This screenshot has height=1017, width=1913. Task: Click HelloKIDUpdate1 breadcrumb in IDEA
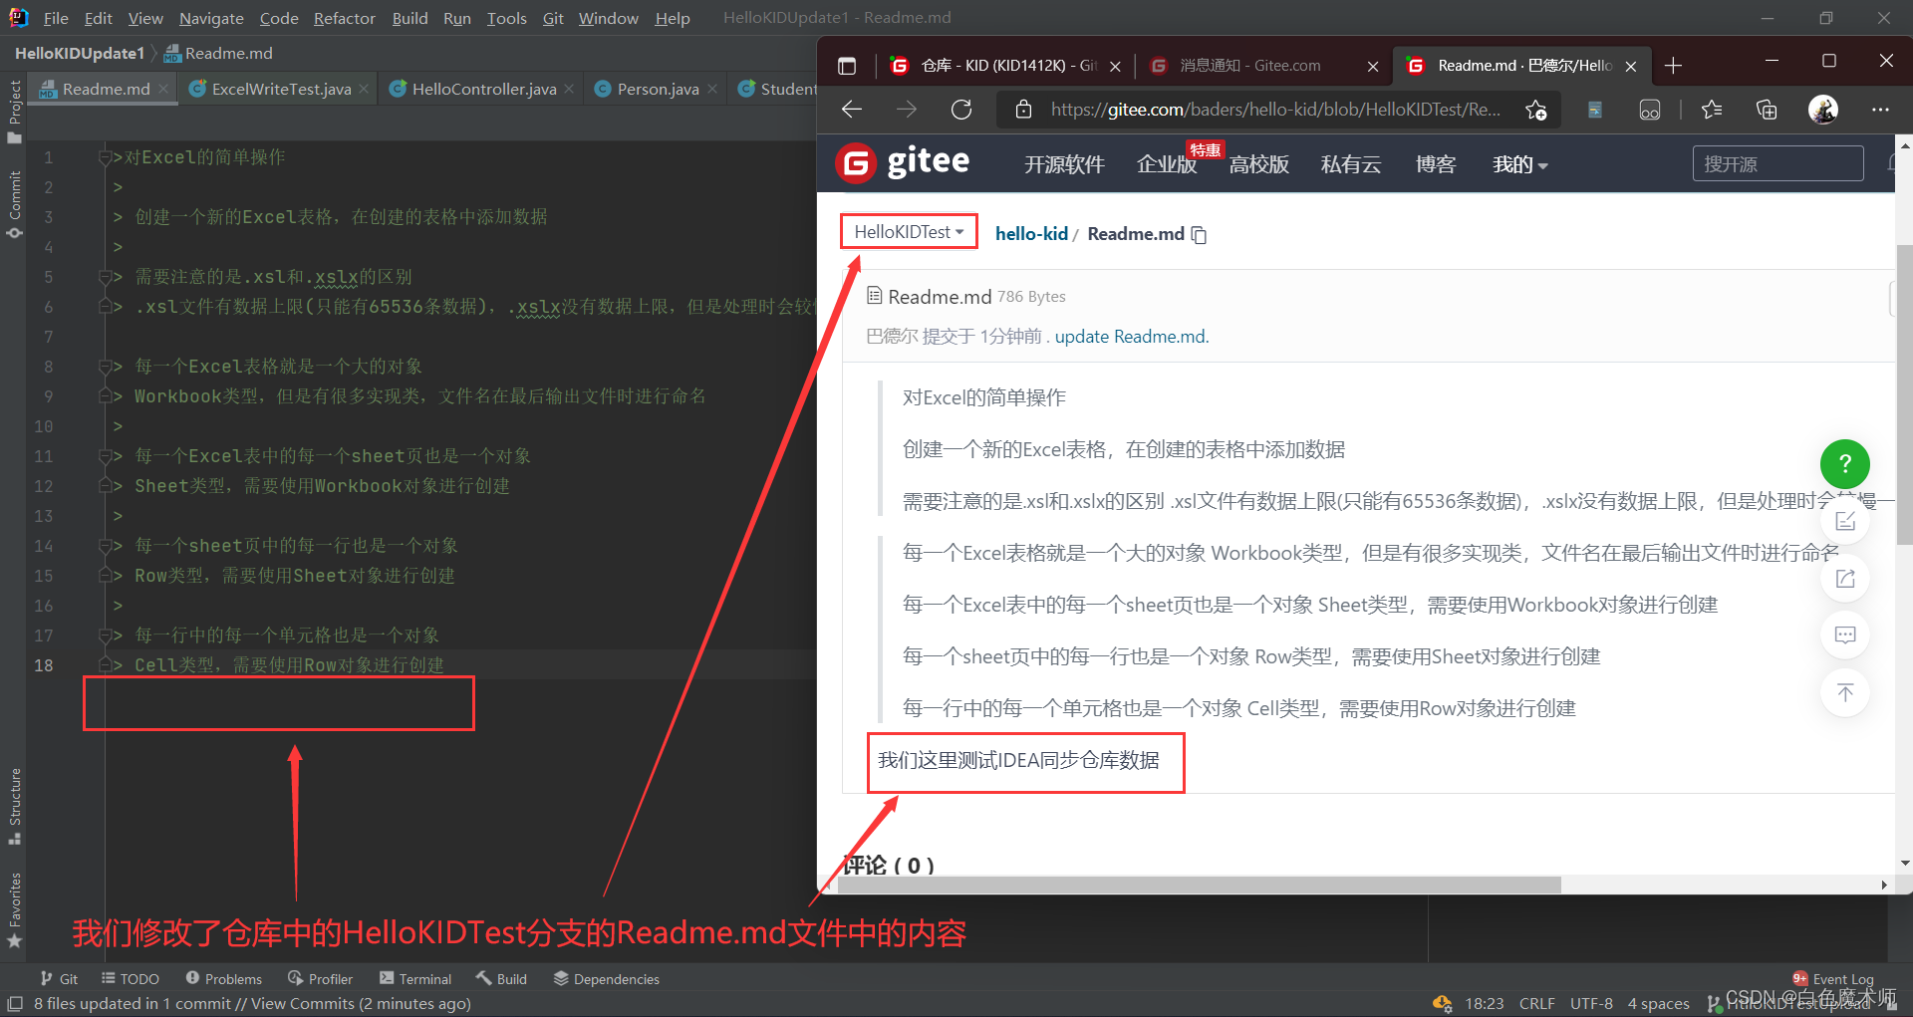80,53
